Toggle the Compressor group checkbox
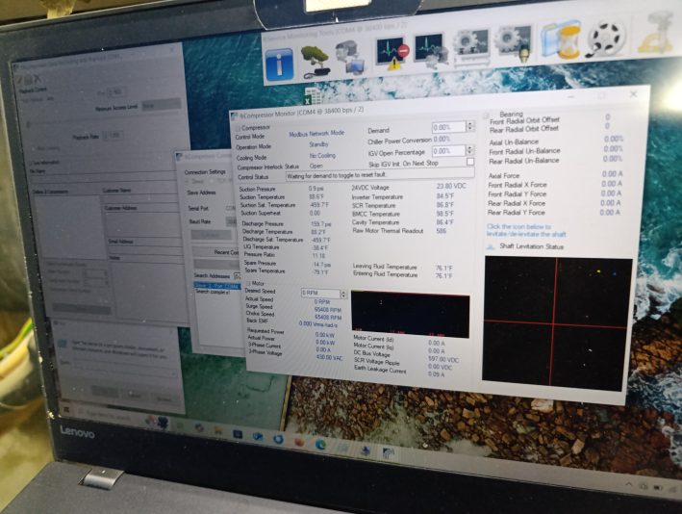682x514 pixels. tap(238, 129)
